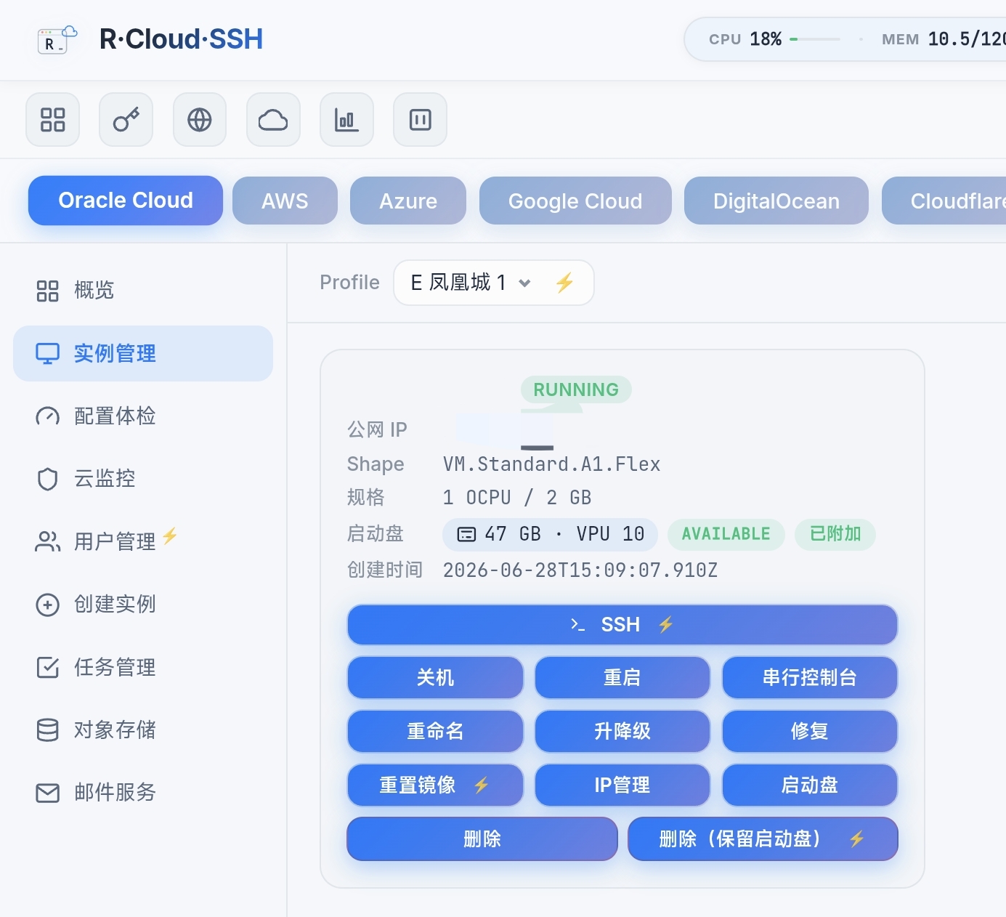Open the key management toolbar icon
Image resolution: width=1006 pixels, height=917 pixels.
point(126,120)
